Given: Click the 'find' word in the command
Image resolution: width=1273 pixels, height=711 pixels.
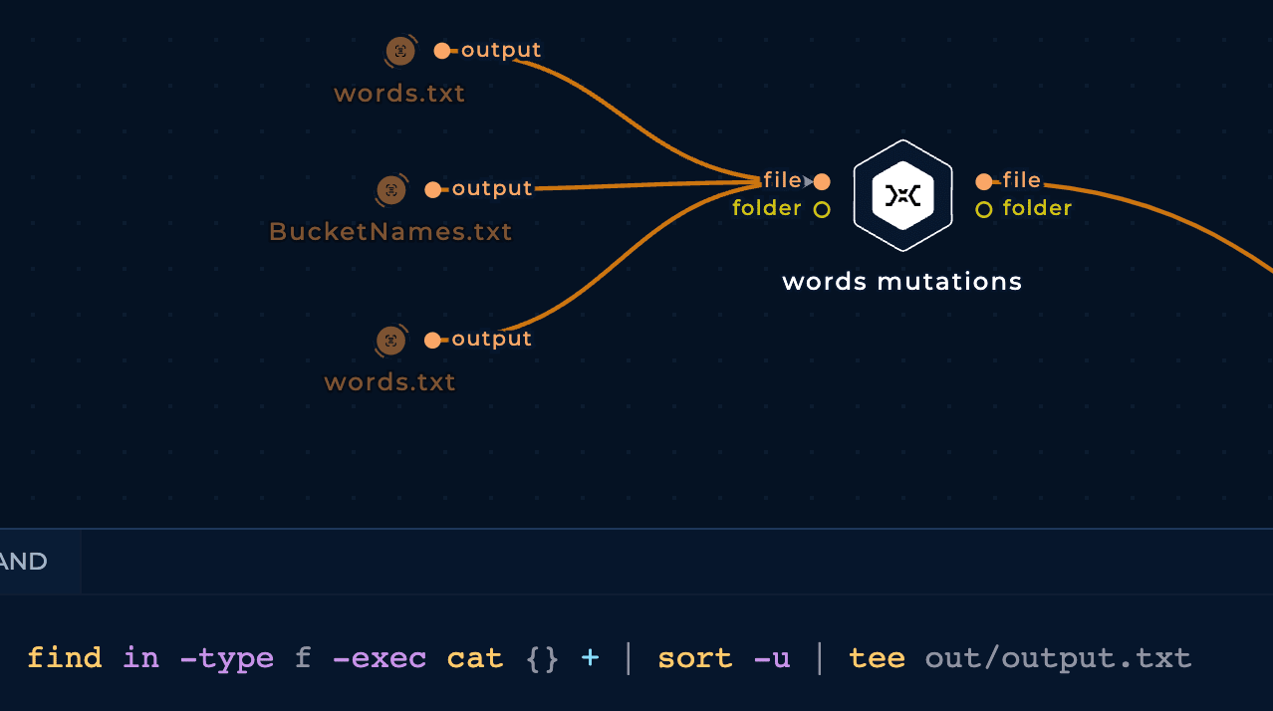Looking at the screenshot, I should (65, 658).
